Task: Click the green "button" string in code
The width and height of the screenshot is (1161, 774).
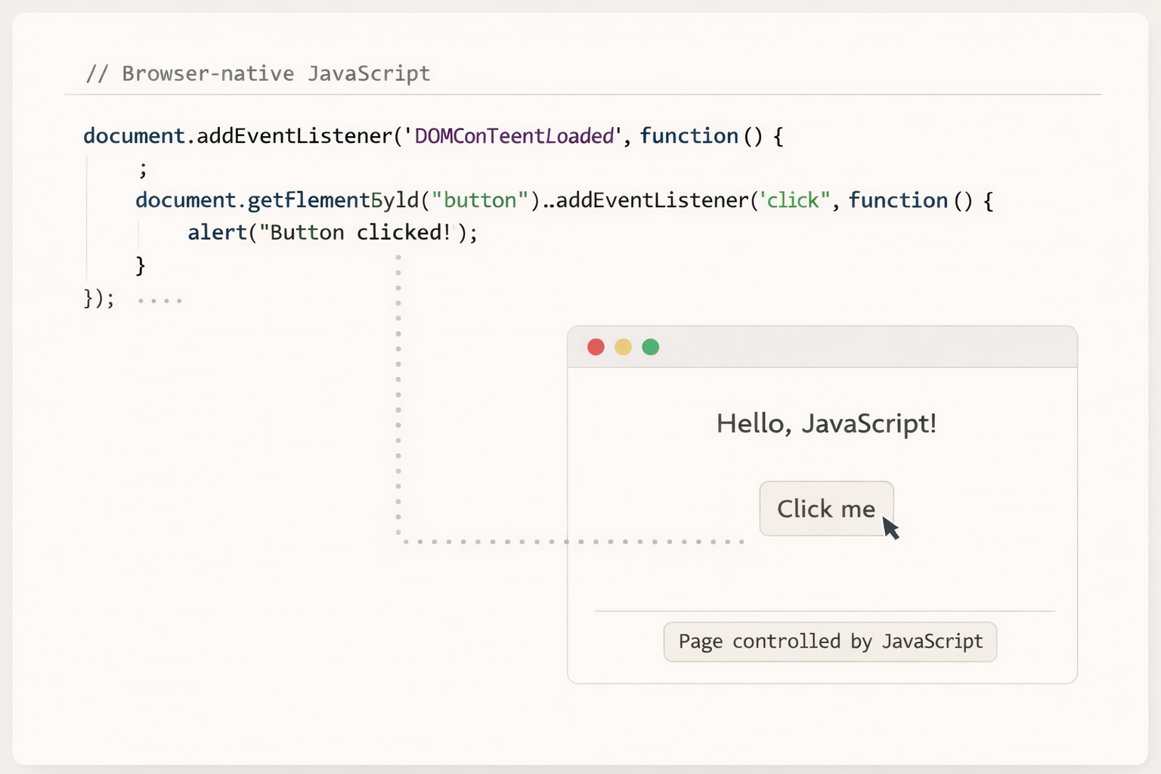Action: (479, 200)
